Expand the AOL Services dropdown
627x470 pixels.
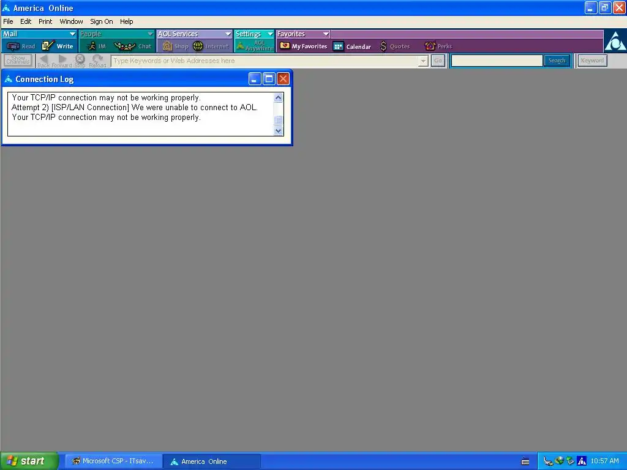228,34
